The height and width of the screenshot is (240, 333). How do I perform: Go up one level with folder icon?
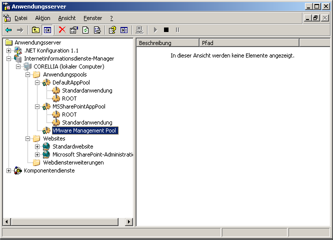[35, 30]
